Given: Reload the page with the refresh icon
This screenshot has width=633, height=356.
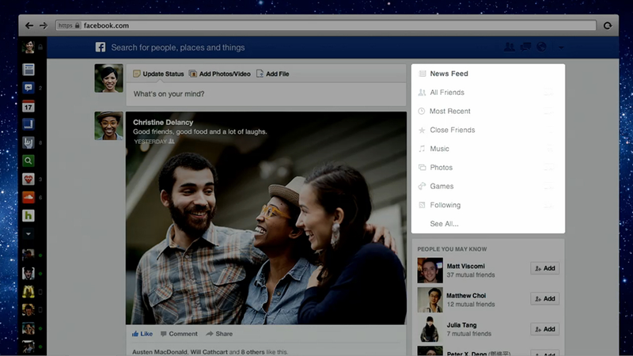Looking at the screenshot, I should [x=608, y=25].
